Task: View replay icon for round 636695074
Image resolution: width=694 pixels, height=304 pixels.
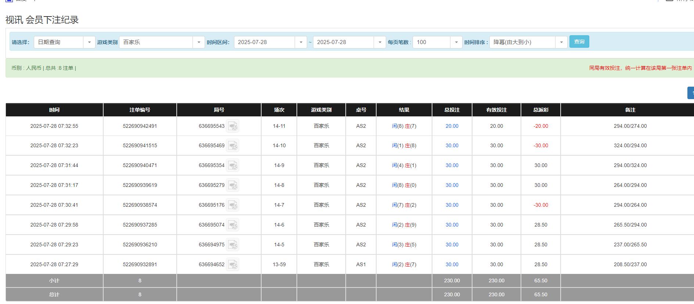Action: [233, 225]
